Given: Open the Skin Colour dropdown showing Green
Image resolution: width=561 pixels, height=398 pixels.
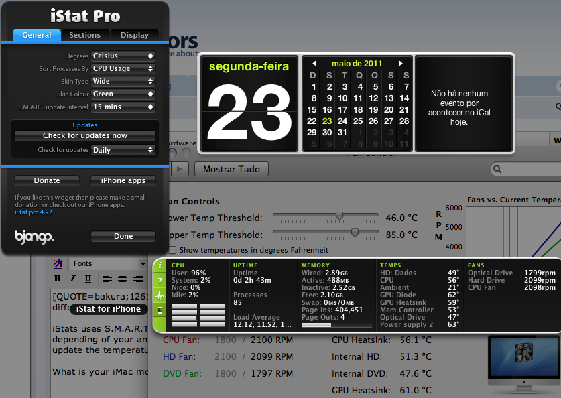Looking at the screenshot, I should pos(123,94).
